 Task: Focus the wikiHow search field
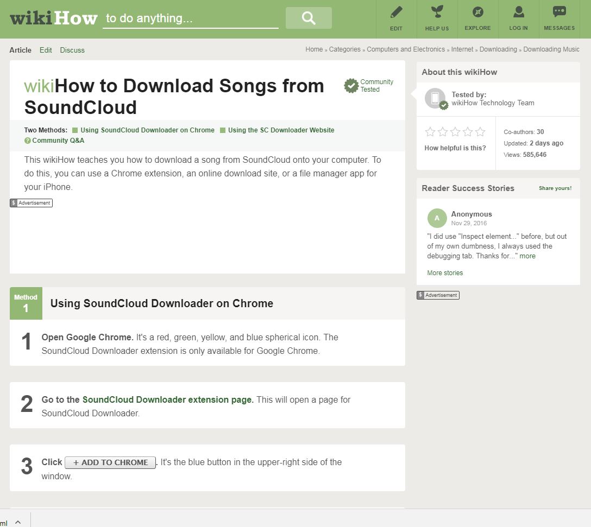pyautogui.click(x=190, y=18)
